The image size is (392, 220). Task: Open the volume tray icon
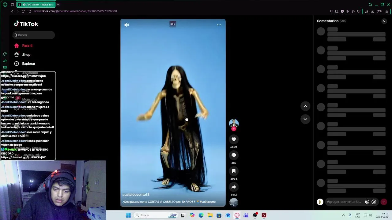click(x=370, y=215)
